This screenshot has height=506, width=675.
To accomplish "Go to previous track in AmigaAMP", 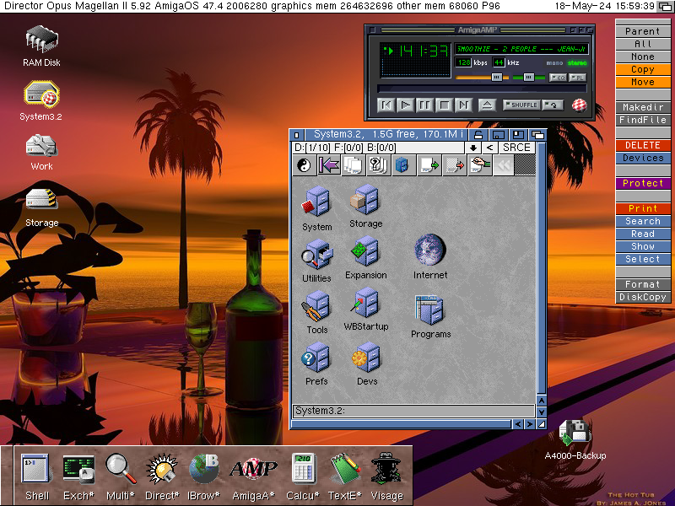I will click(x=386, y=105).
